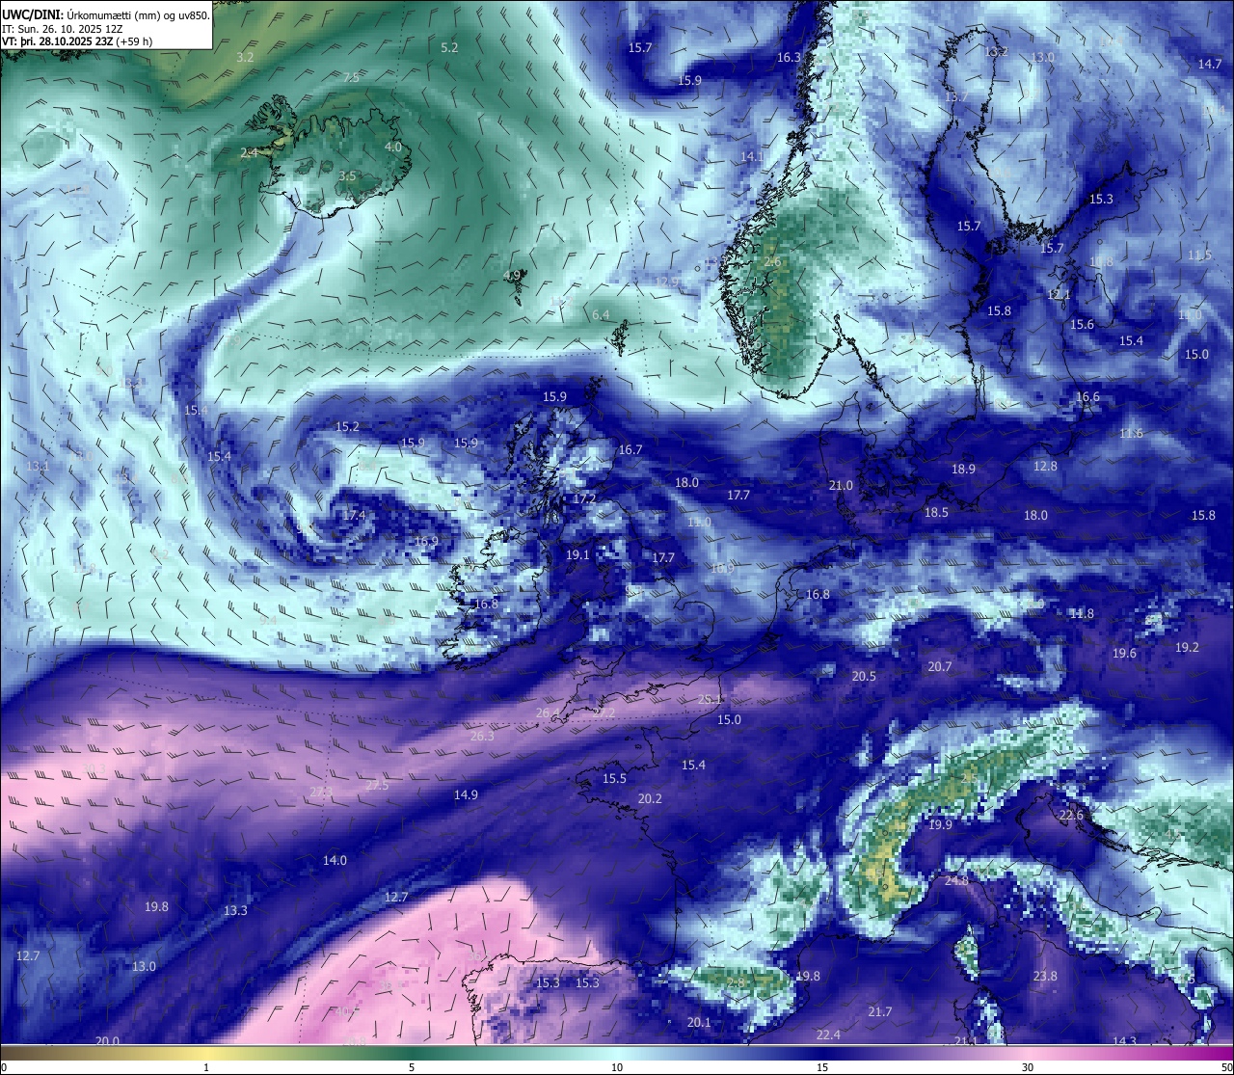Click the '50' tick on the color scale
Viewport: 1234px width, 1075px height.
(x=1226, y=1067)
